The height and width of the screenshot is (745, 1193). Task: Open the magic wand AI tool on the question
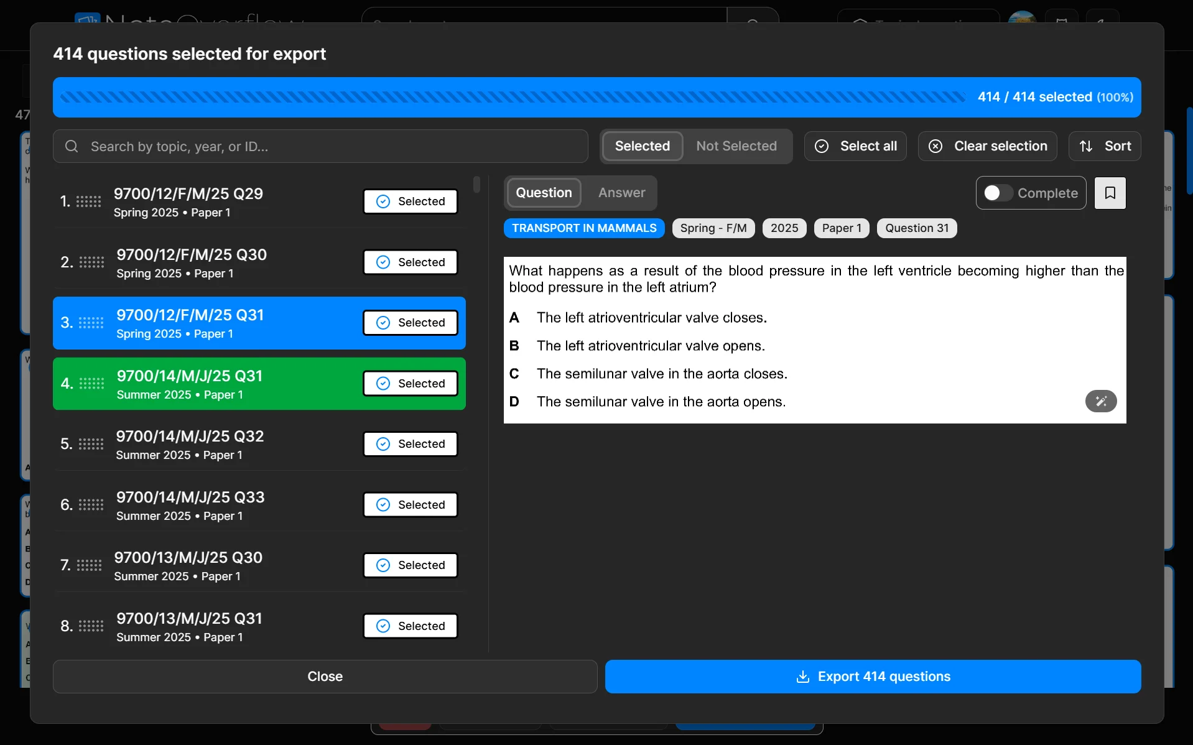(x=1101, y=401)
